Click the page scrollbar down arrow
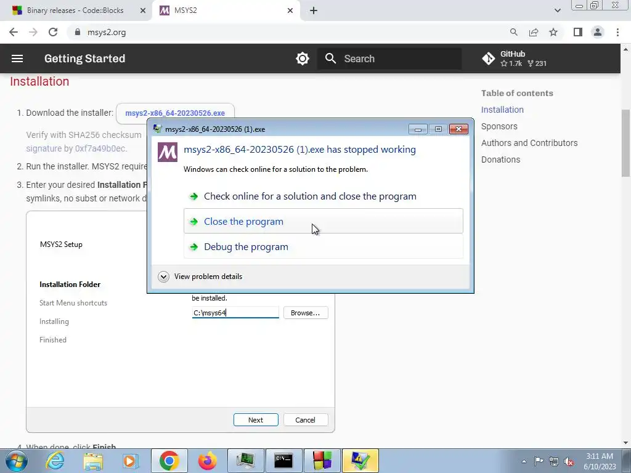This screenshot has height=473, width=631. tap(625, 443)
